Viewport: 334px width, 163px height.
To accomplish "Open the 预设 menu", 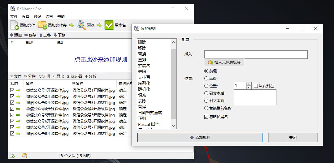I will pyautogui.click(x=37, y=16).
